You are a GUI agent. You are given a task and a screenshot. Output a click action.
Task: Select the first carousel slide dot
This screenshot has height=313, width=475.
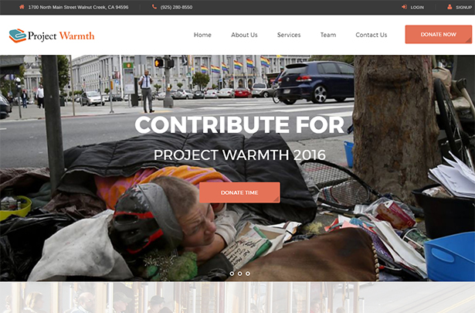(x=232, y=274)
